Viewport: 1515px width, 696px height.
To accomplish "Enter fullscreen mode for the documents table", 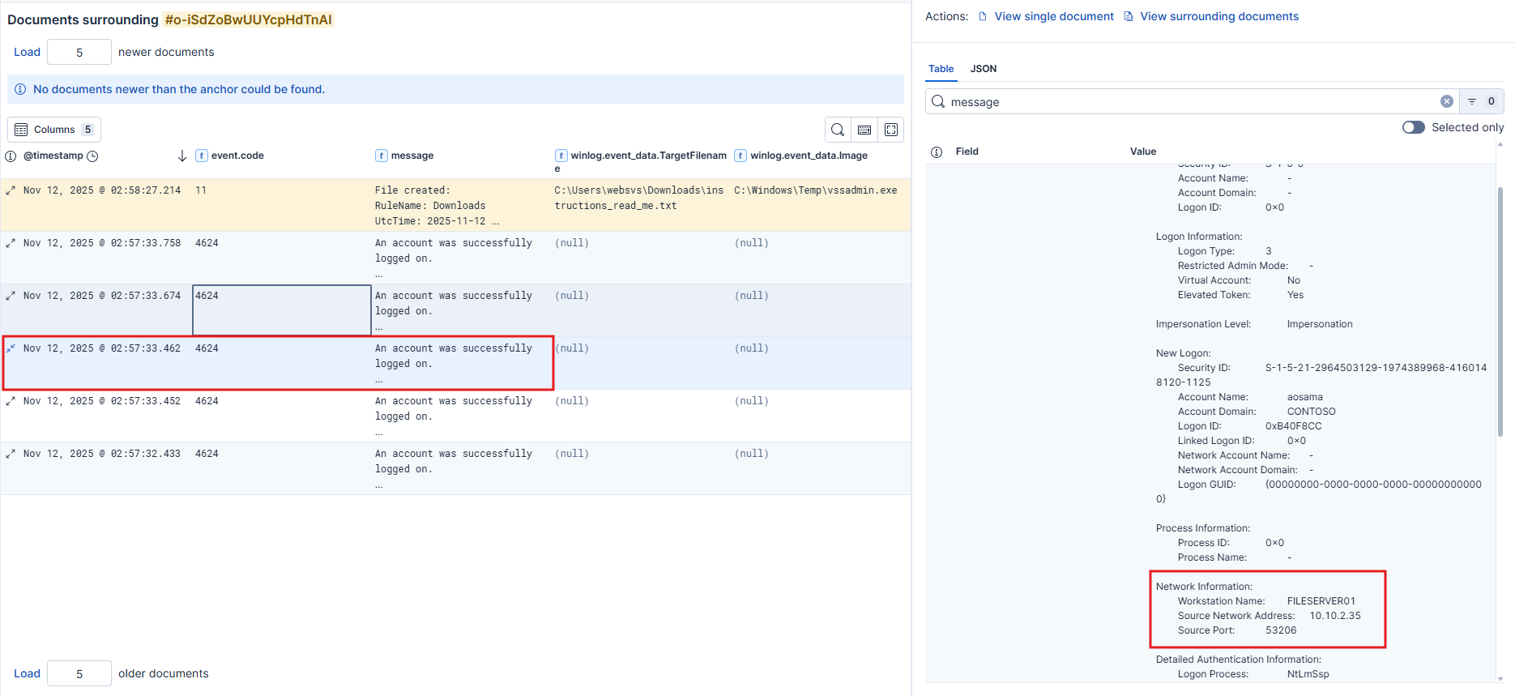I will (891, 130).
